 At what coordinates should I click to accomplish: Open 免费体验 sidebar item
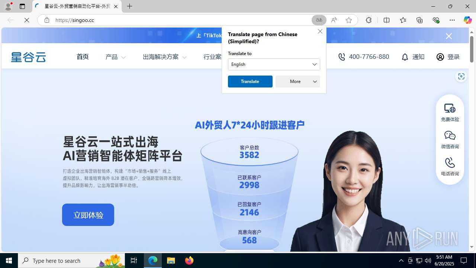point(450,112)
